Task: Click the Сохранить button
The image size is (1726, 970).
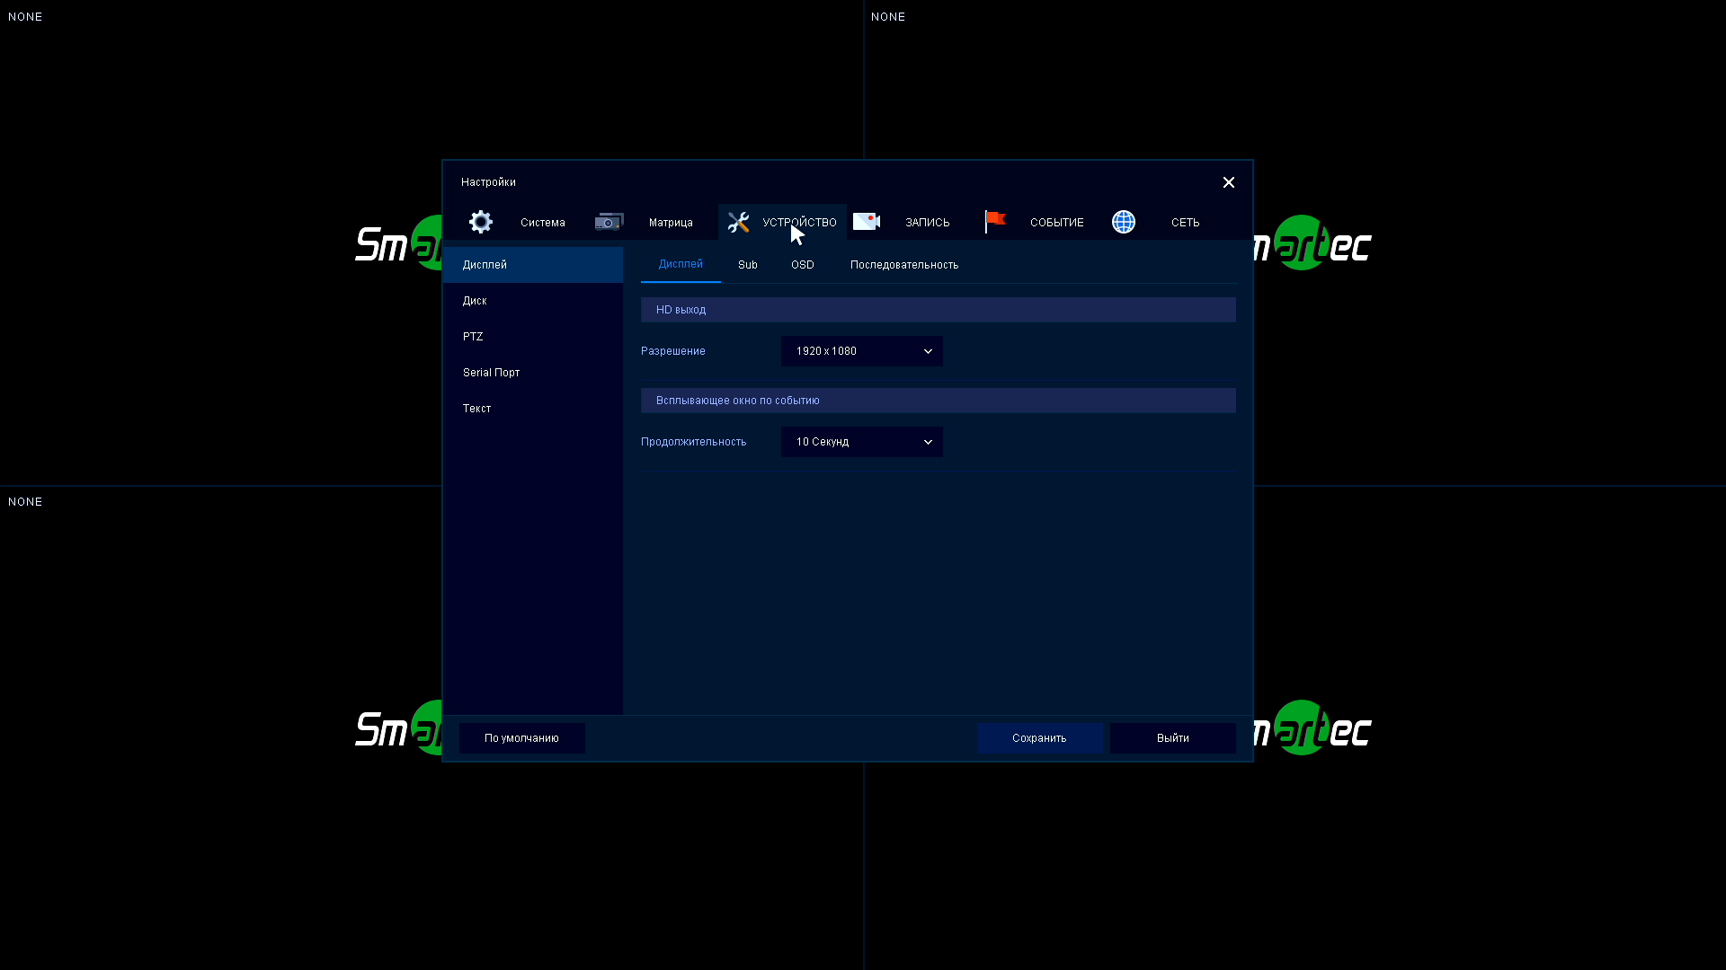Action: click(1039, 738)
